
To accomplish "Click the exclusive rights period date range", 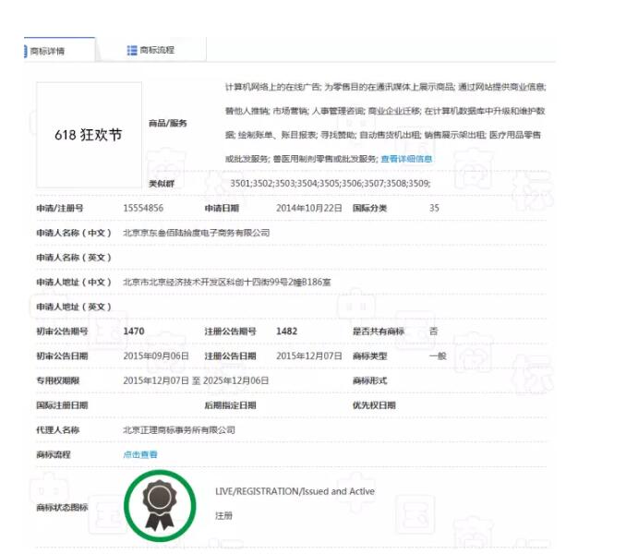I will coord(196,380).
